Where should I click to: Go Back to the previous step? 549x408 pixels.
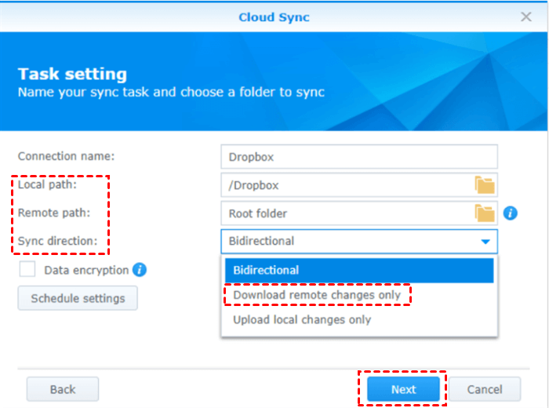[63, 389]
